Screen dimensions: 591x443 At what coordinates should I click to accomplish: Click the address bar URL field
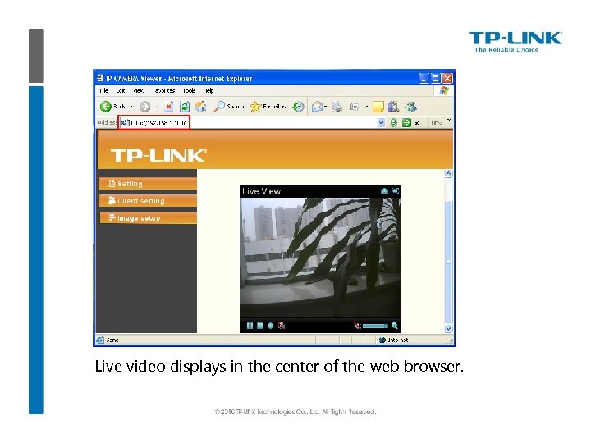[x=249, y=123]
